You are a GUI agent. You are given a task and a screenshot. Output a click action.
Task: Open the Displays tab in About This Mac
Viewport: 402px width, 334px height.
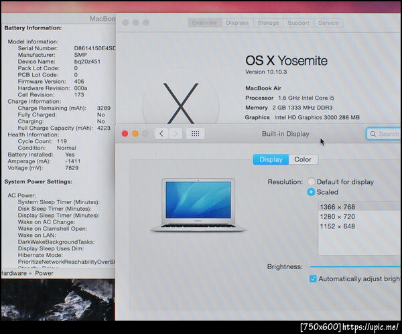click(237, 23)
